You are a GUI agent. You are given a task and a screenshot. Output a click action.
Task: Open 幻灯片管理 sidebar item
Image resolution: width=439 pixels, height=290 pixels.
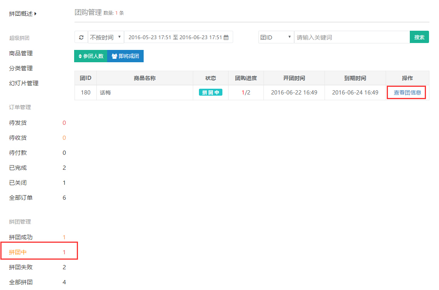coord(24,83)
